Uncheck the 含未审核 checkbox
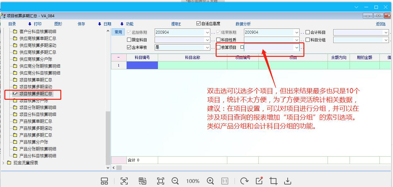Screen dimensions: 393x187 point(129,47)
